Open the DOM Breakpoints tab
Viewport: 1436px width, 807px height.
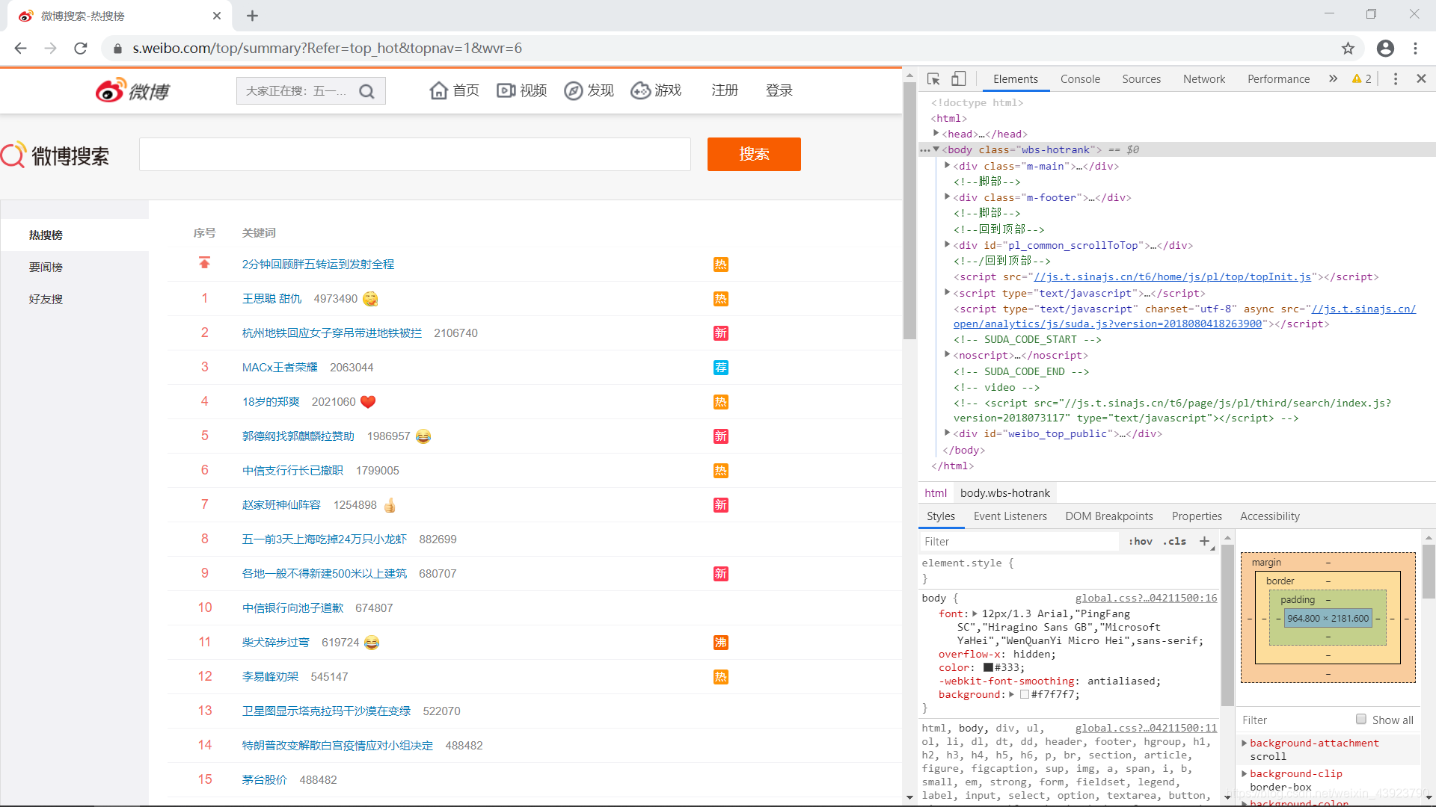click(x=1109, y=516)
